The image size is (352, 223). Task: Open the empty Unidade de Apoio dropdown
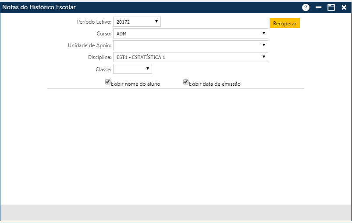(190, 45)
